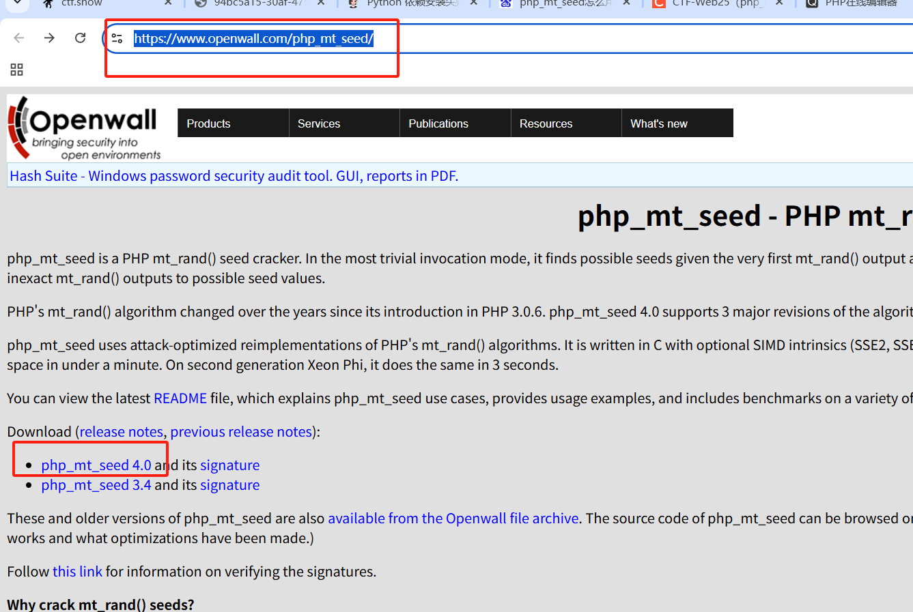Open the tab search dropdown arrow
Viewport: 913px width, 612px height.
click(x=17, y=3)
